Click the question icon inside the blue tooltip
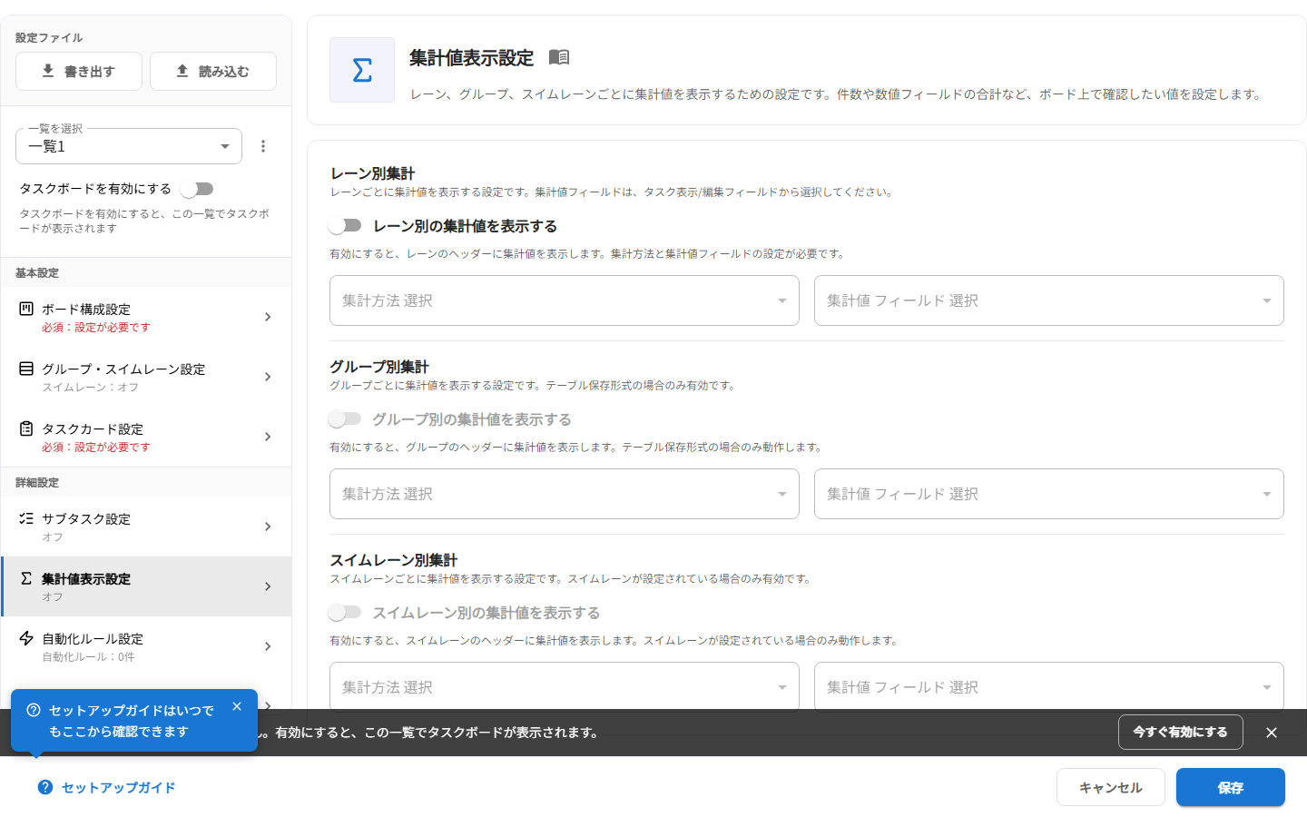This screenshot has width=1307, height=817. [x=34, y=710]
